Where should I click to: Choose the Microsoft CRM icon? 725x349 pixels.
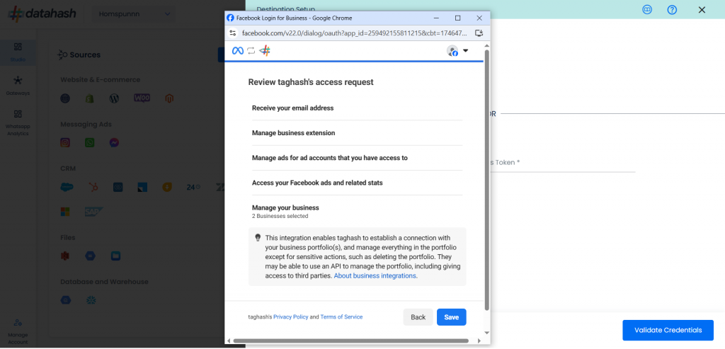click(x=65, y=212)
